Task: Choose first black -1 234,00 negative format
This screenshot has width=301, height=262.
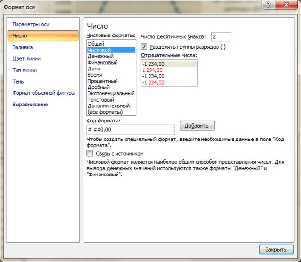Action: (x=169, y=64)
